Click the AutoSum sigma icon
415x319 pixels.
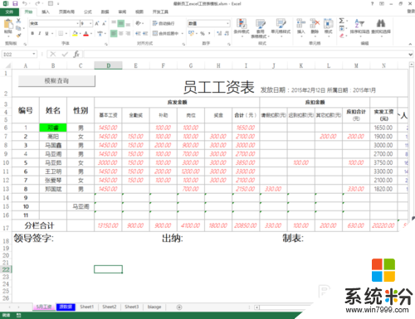point(342,21)
